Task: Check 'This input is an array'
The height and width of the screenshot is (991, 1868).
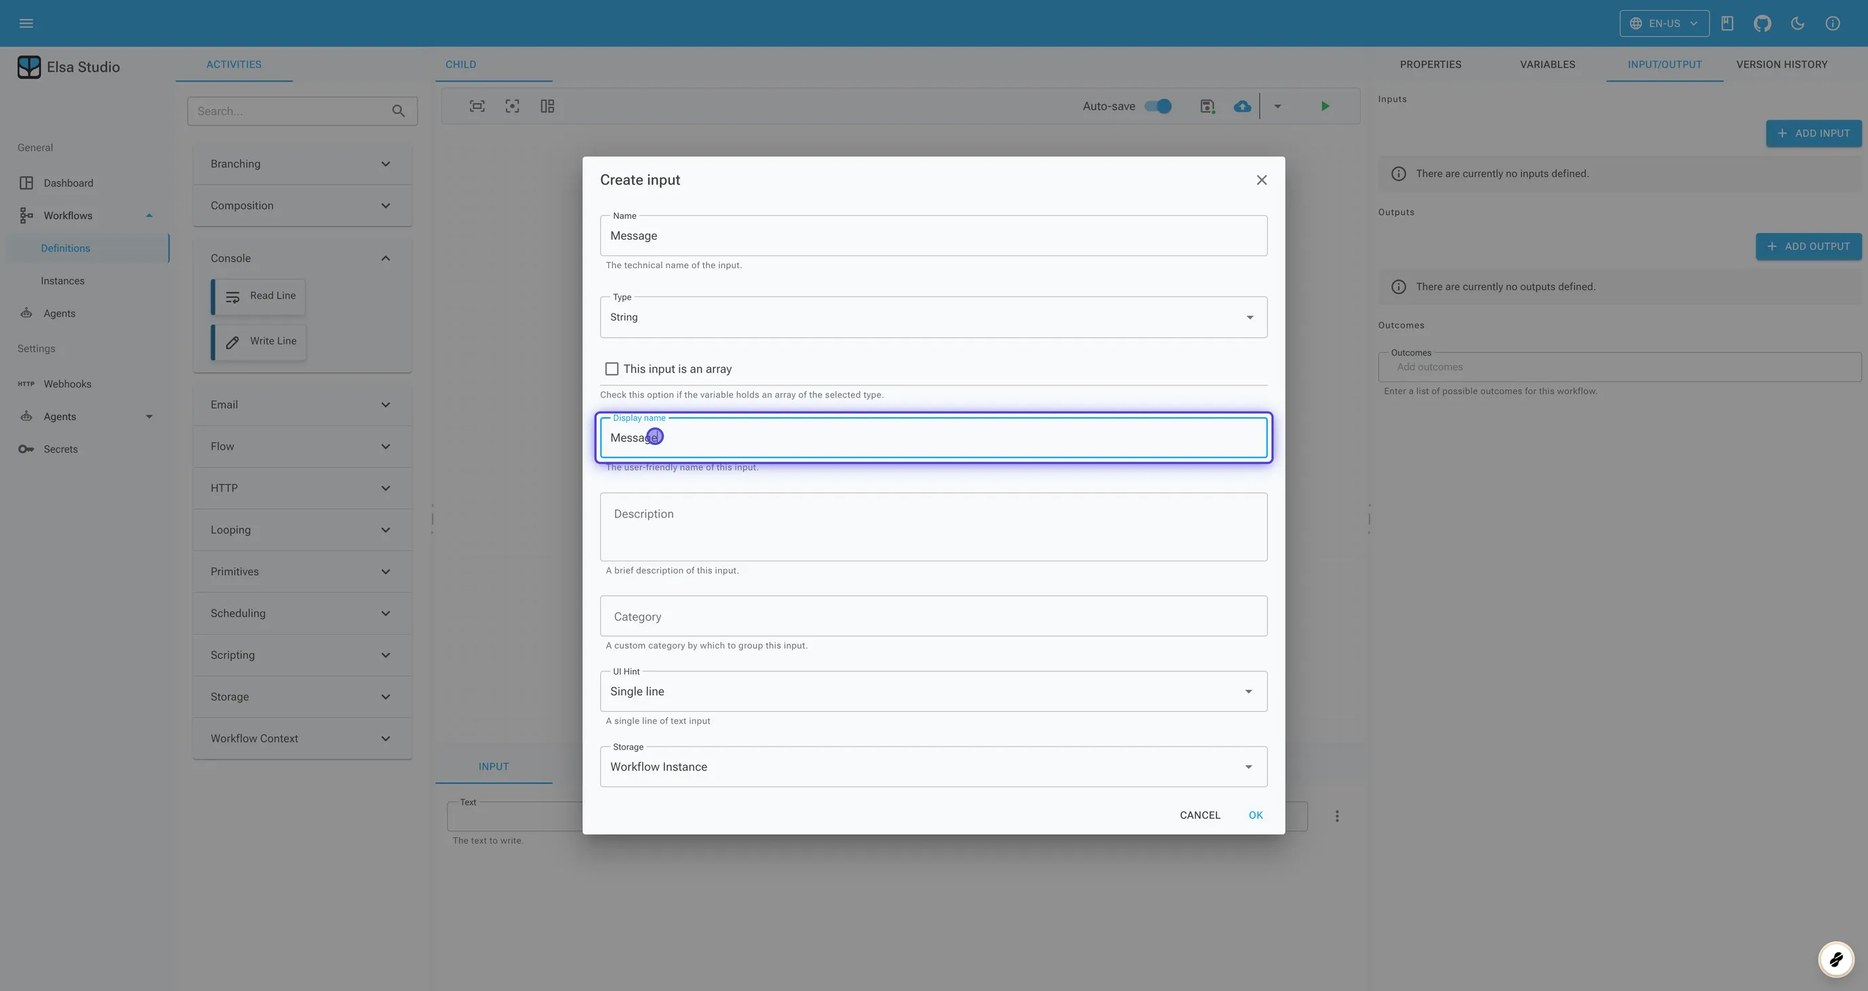Action: pos(612,368)
